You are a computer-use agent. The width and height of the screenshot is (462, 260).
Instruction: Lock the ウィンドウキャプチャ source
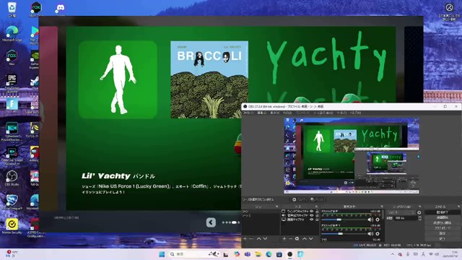[317, 212]
